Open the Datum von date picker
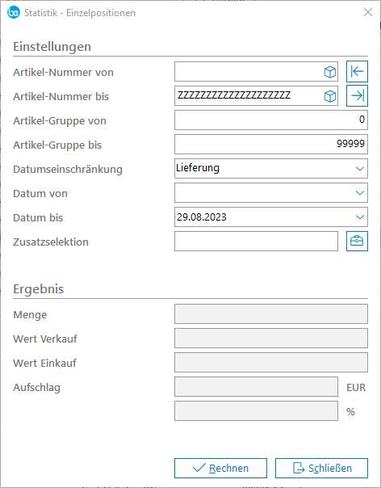This screenshot has height=488, width=381. coord(360,193)
